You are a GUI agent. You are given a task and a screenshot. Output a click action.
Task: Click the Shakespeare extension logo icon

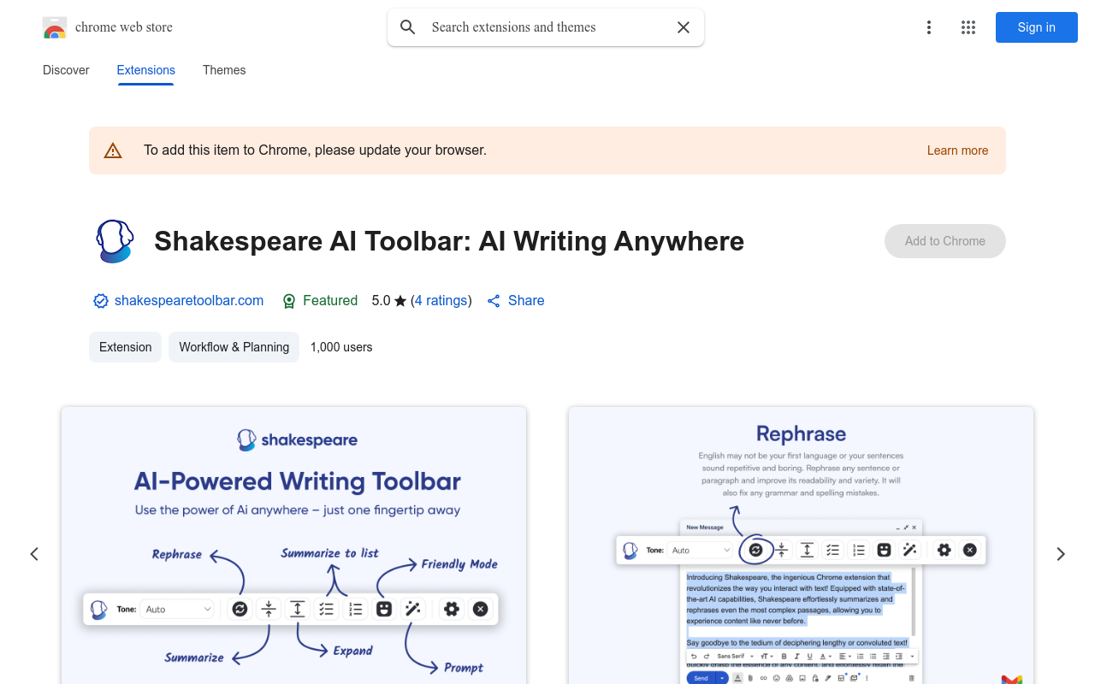click(114, 241)
